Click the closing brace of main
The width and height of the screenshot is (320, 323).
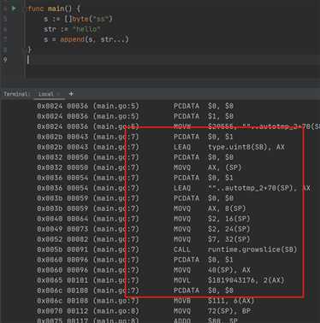[29, 50]
